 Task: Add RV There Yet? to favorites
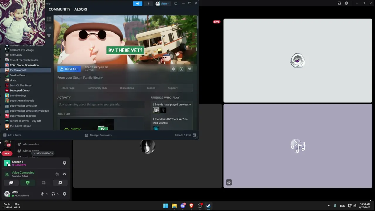point(190,69)
